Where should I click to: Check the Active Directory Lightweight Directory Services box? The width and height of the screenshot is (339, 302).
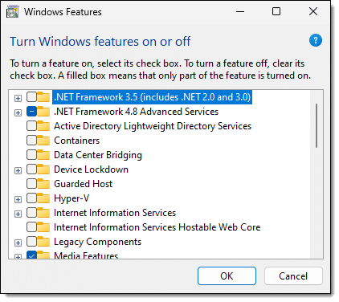pos(31,126)
